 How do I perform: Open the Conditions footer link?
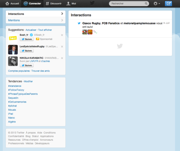[50, 132]
